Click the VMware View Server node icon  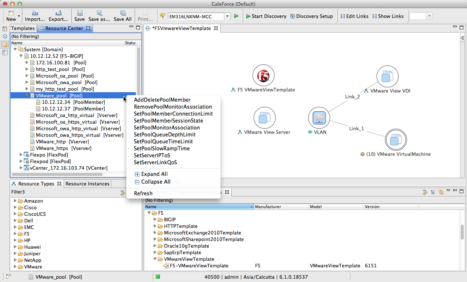(264, 118)
